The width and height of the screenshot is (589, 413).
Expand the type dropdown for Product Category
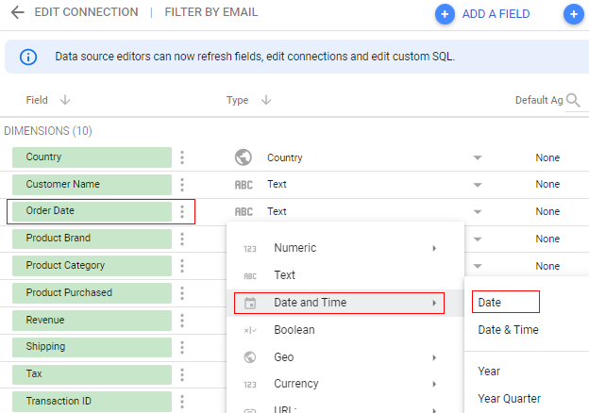click(x=478, y=266)
